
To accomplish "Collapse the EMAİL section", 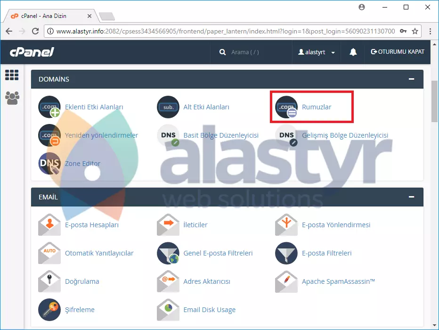I will pyautogui.click(x=411, y=197).
